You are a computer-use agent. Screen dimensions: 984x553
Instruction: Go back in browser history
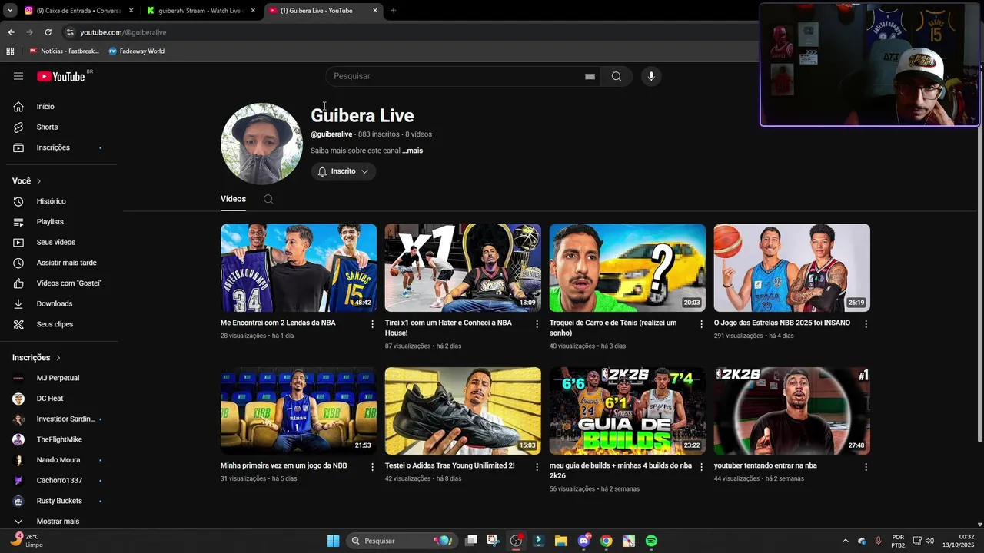(x=11, y=32)
